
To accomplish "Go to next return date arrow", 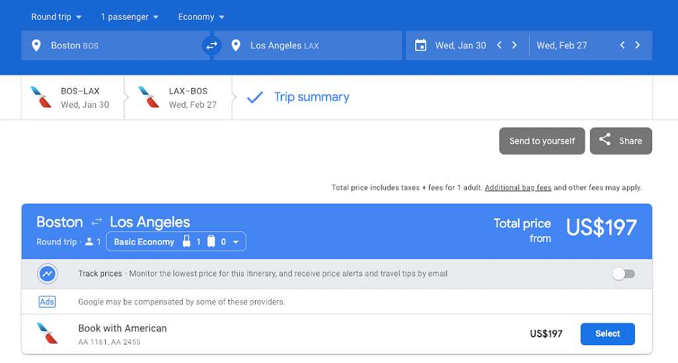I will coord(638,45).
